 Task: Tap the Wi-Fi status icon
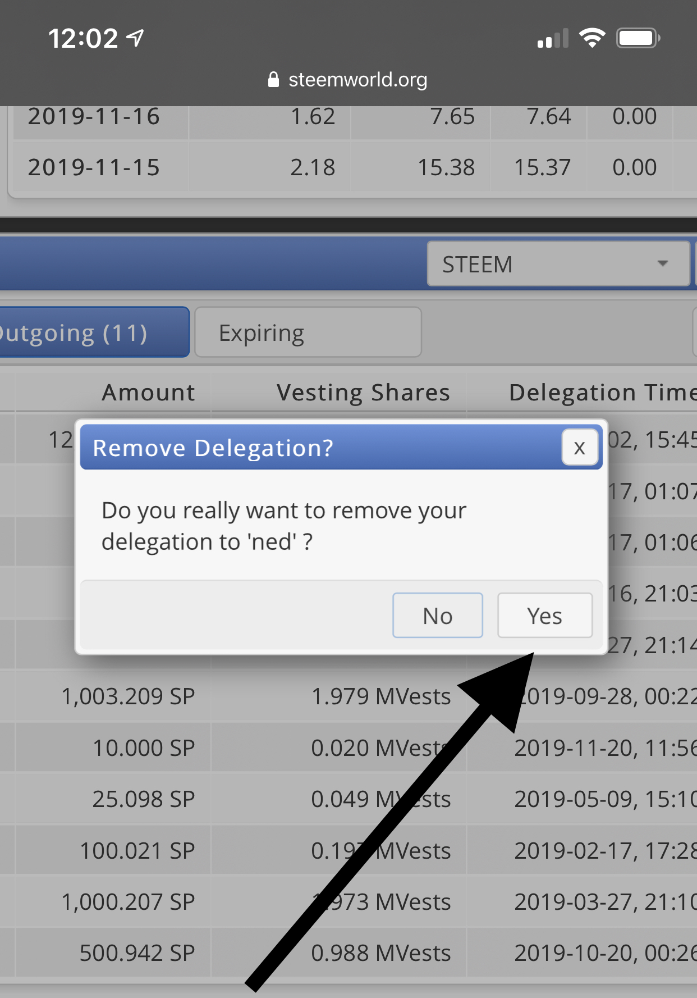592,38
